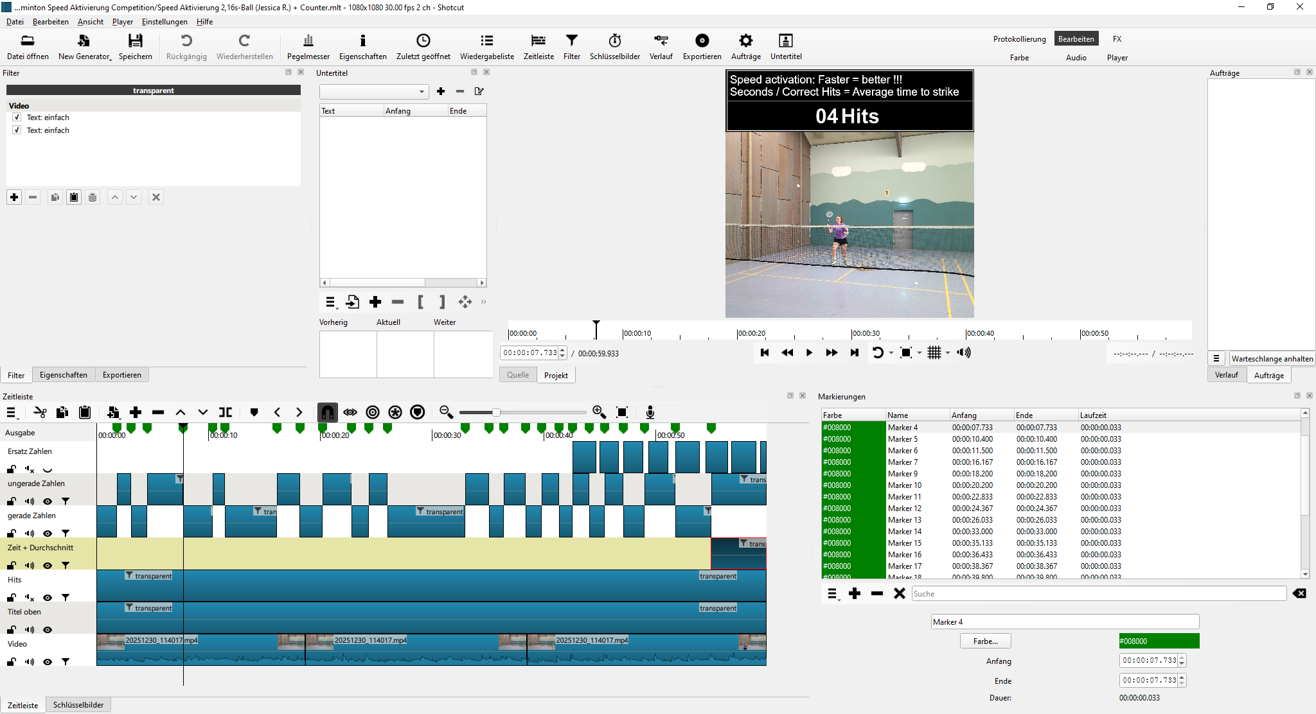Uncheck the first Text: einfach filter
The image size is (1316, 714).
click(17, 118)
